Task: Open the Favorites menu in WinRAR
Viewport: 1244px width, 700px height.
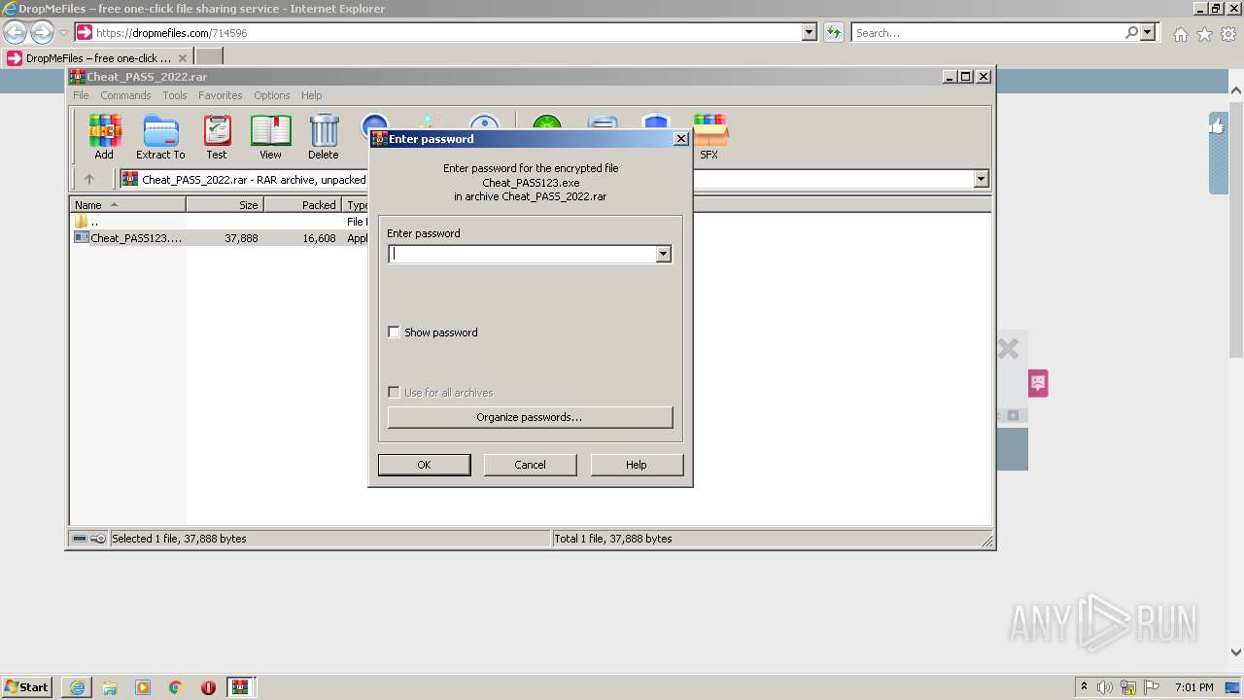Action: [x=221, y=95]
